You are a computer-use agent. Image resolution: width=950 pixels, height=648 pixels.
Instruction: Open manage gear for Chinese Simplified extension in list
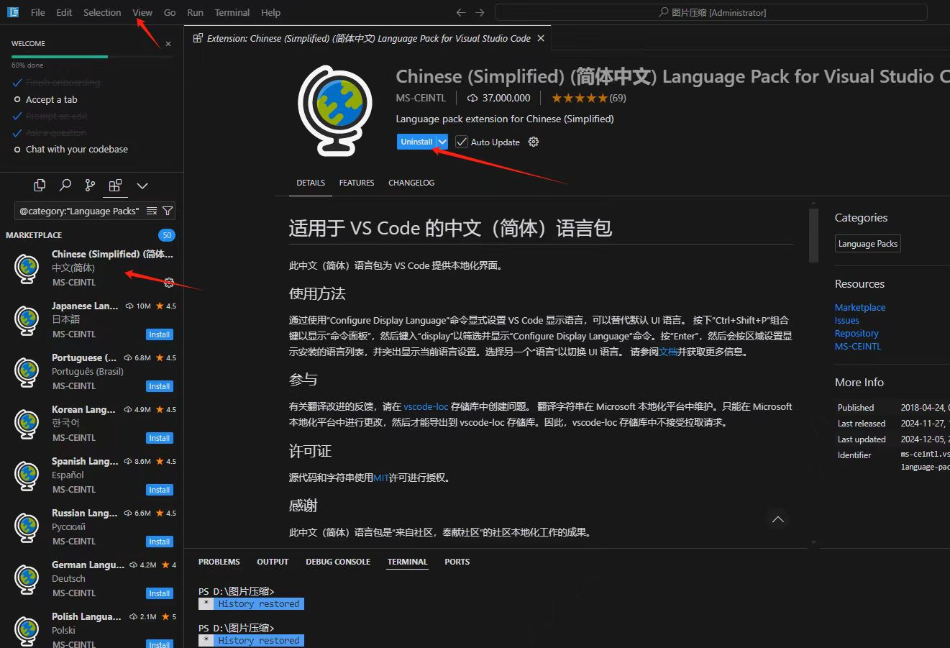point(169,282)
